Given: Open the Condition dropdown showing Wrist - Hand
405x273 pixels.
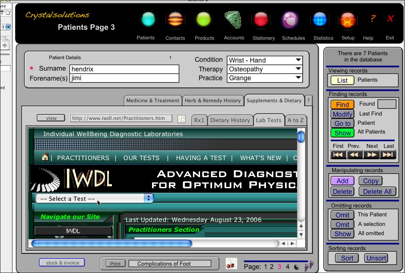Looking at the screenshot, I should tap(264, 60).
